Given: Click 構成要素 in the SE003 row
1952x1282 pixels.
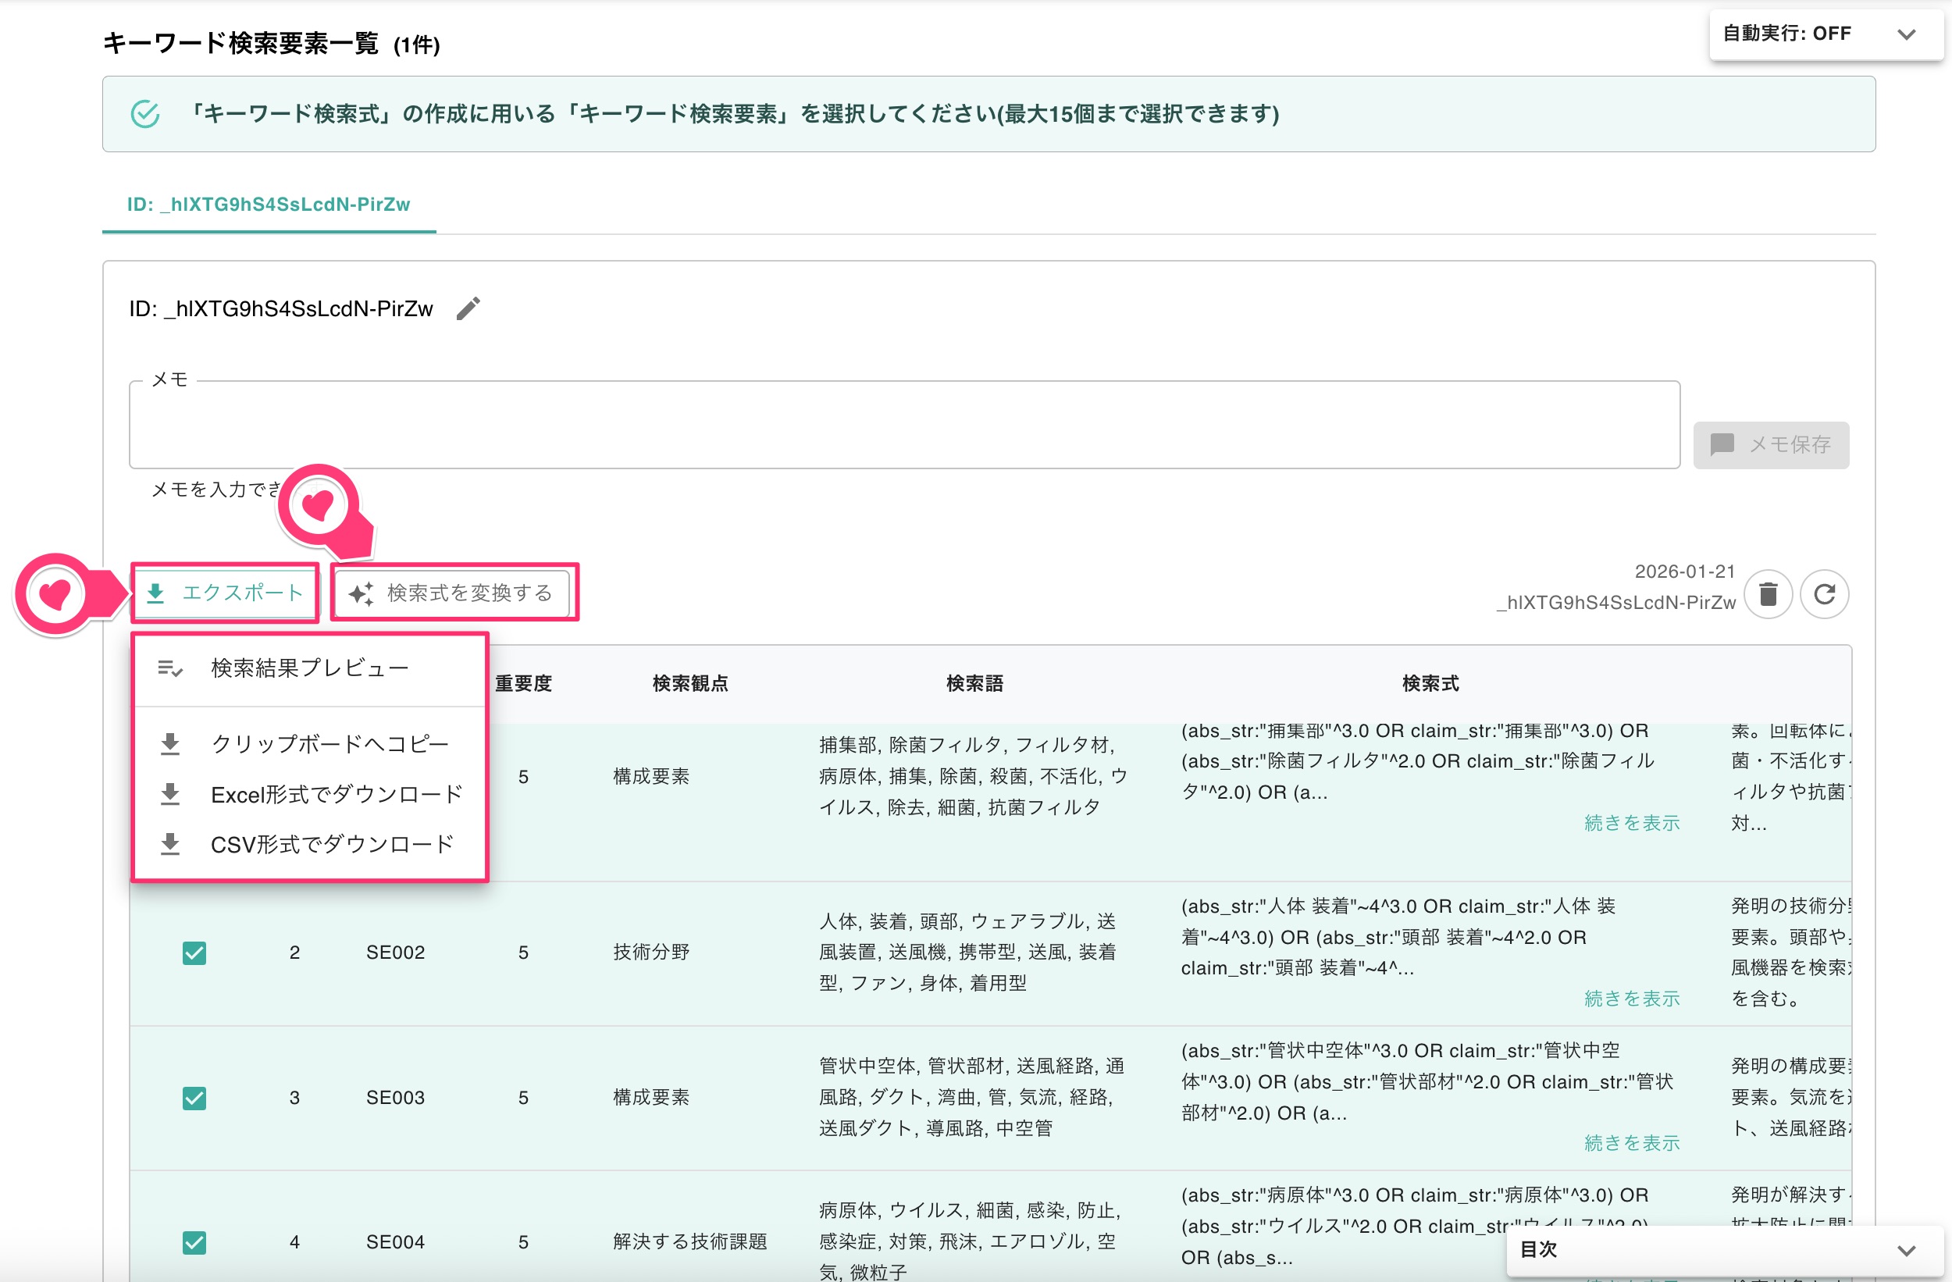Looking at the screenshot, I should (651, 1098).
